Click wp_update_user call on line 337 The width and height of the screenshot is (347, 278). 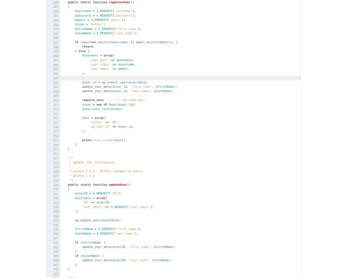88,220
